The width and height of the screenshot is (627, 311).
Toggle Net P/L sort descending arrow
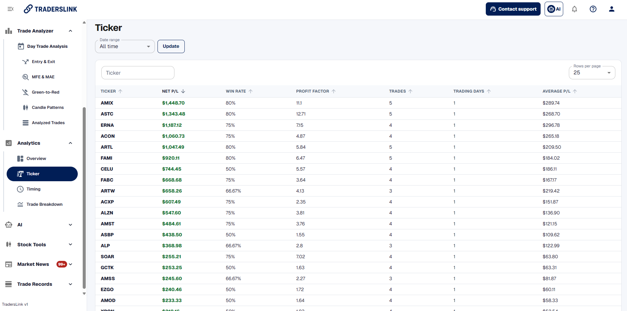click(x=183, y=91)
